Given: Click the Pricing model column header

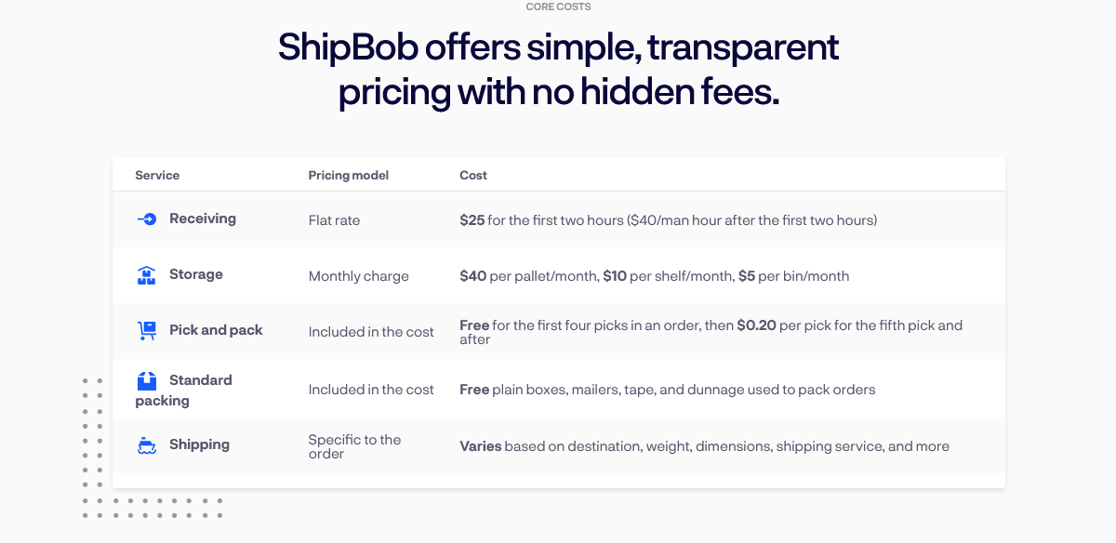Looking at the screenshot, I should click(x=349, y=175).
